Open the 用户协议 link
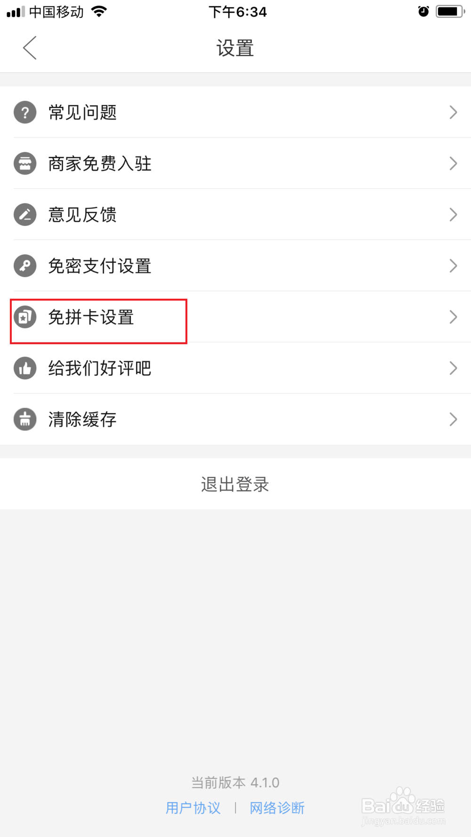Screen dimensions: 471x837 (x=193, y=808)
